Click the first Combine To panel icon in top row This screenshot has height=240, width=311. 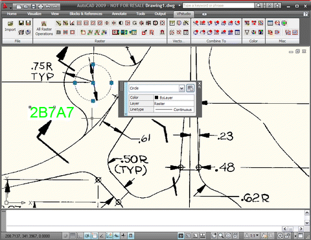[x=196, y=23]
